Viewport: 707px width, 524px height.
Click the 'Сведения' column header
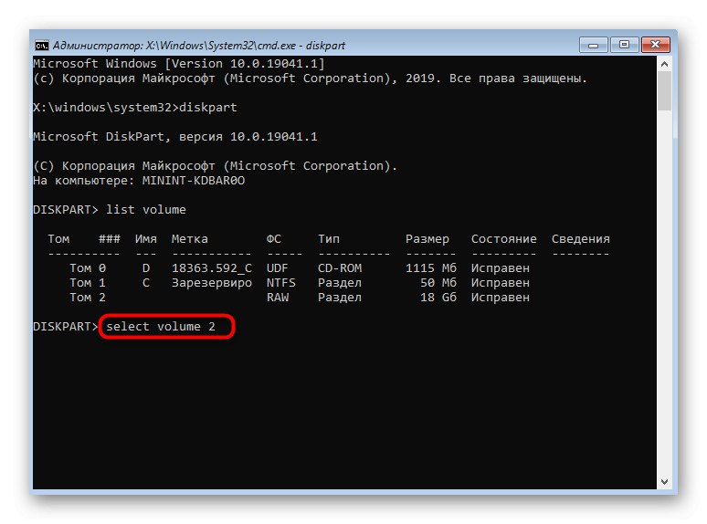pyautogui.click(x=581, y=239)
